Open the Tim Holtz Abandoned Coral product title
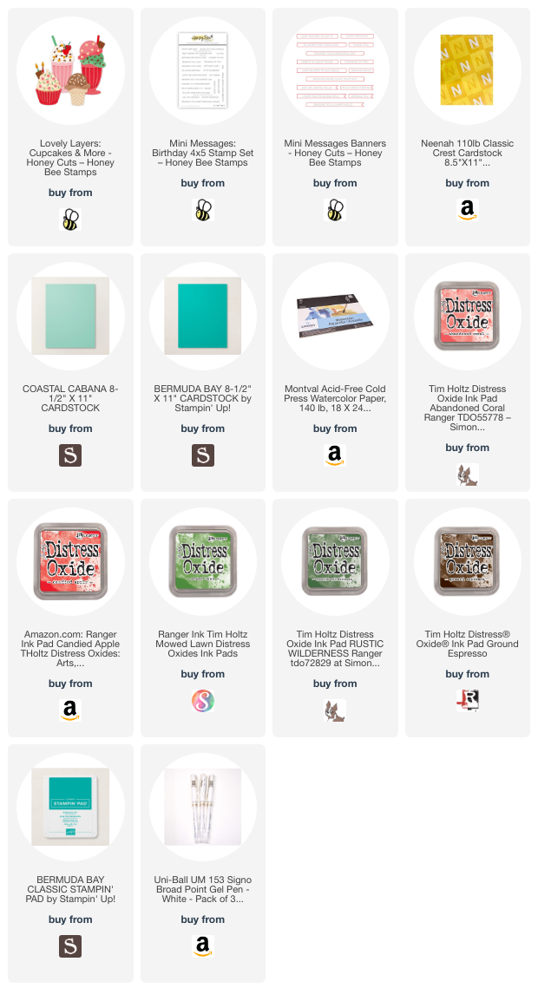Image resolution: width=538 pixels, height=1001 pixels. (x=467, y=408)
